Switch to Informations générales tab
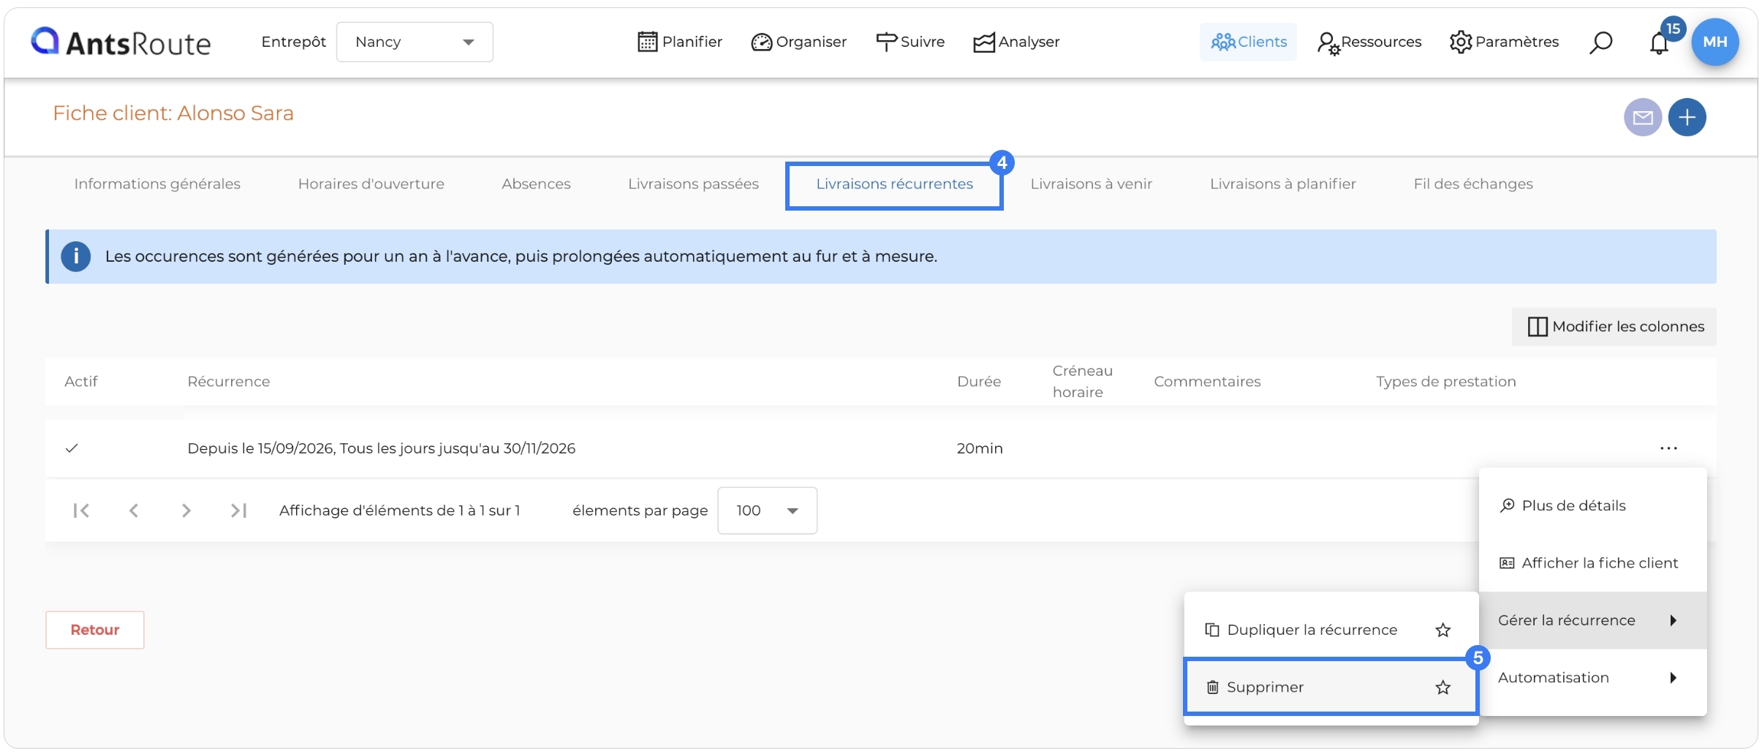This screenshot has height=754, width=1762. coord(157,184)
